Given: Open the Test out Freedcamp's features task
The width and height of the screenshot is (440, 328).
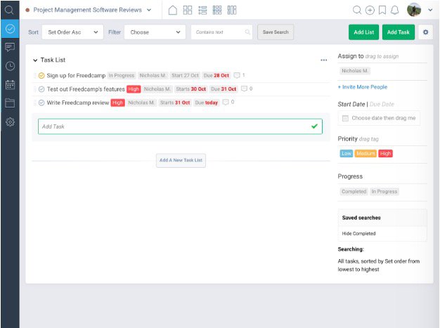Looking at the screenshot, I should [86, 89].
